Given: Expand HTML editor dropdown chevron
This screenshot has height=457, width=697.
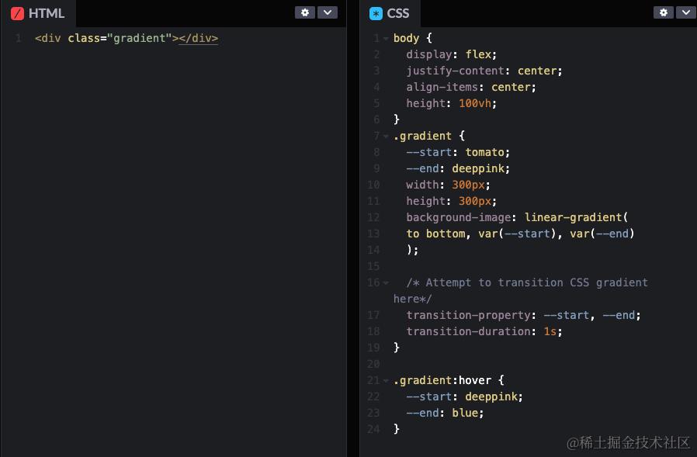Looking at the screenshot, I should click(328, 12).
